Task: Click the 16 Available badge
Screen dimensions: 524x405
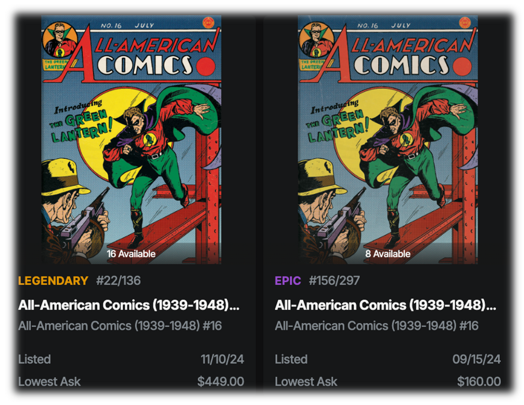Action: click(131, 254)
